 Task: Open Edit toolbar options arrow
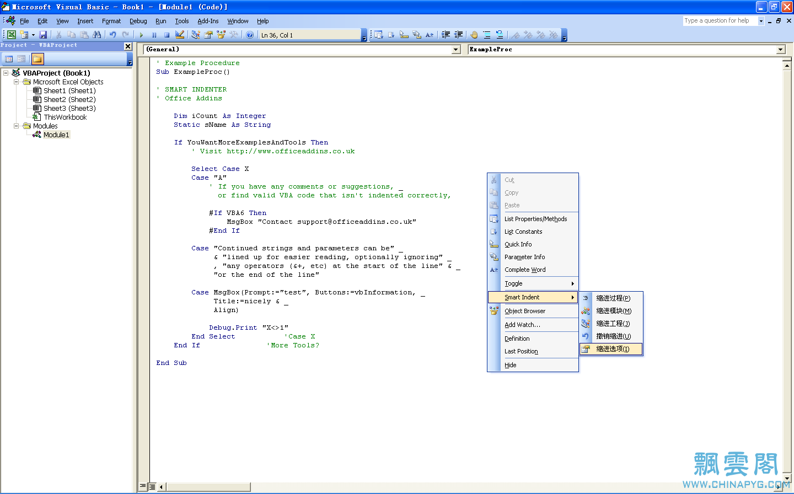[x=564, y=36]
